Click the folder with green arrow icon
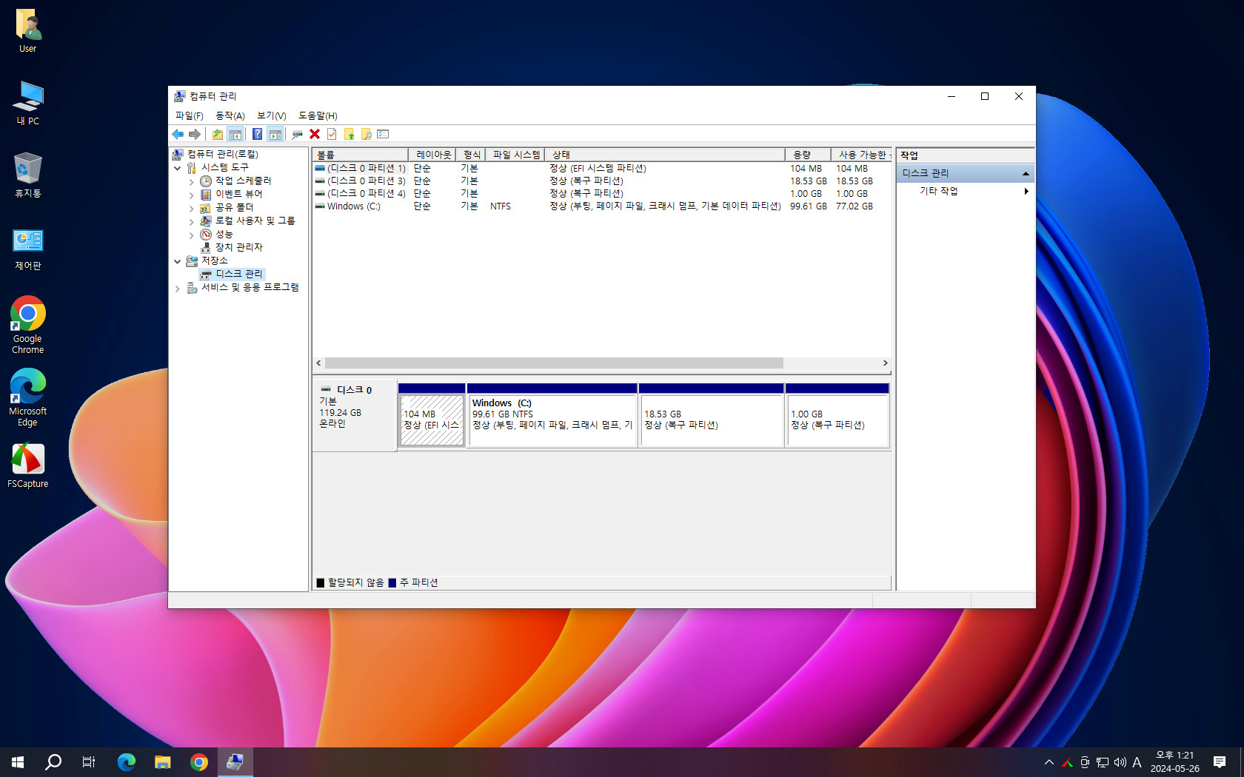The height and width of the screenshot is (777, 1244). pyautogui.click(x=350, y=134)
